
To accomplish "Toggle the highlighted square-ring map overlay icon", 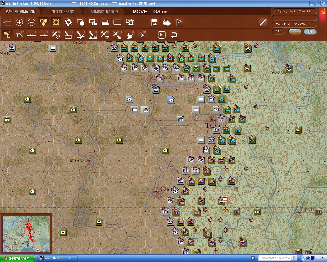I will pyautogui.click(x=56, y=22).
